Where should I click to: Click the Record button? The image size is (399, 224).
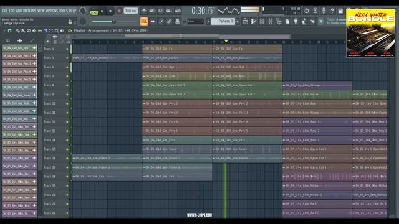tap(119, 11)
